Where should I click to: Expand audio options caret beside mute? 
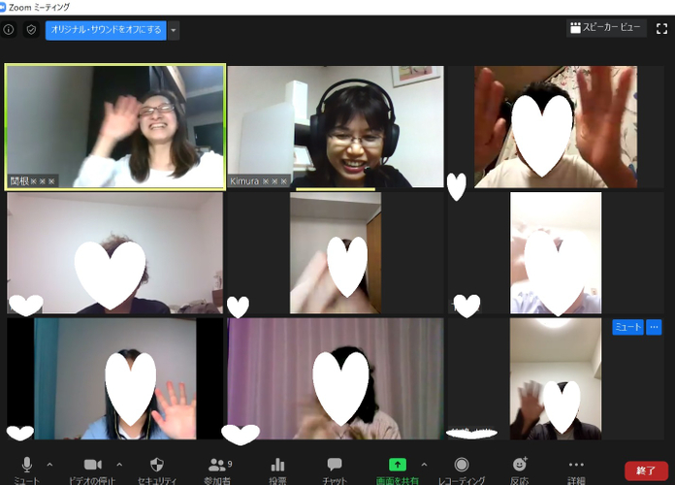click(x=49, y=465)
